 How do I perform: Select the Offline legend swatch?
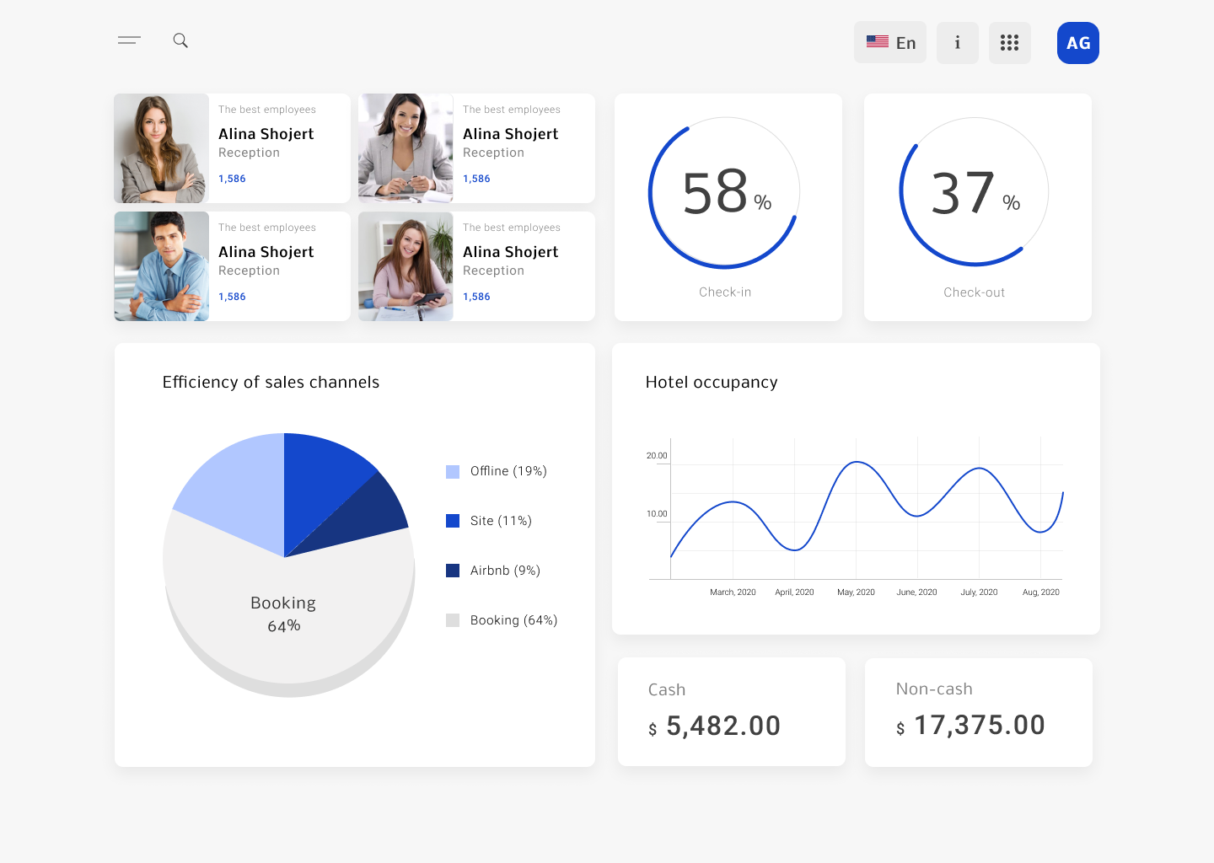pos(452,471)
